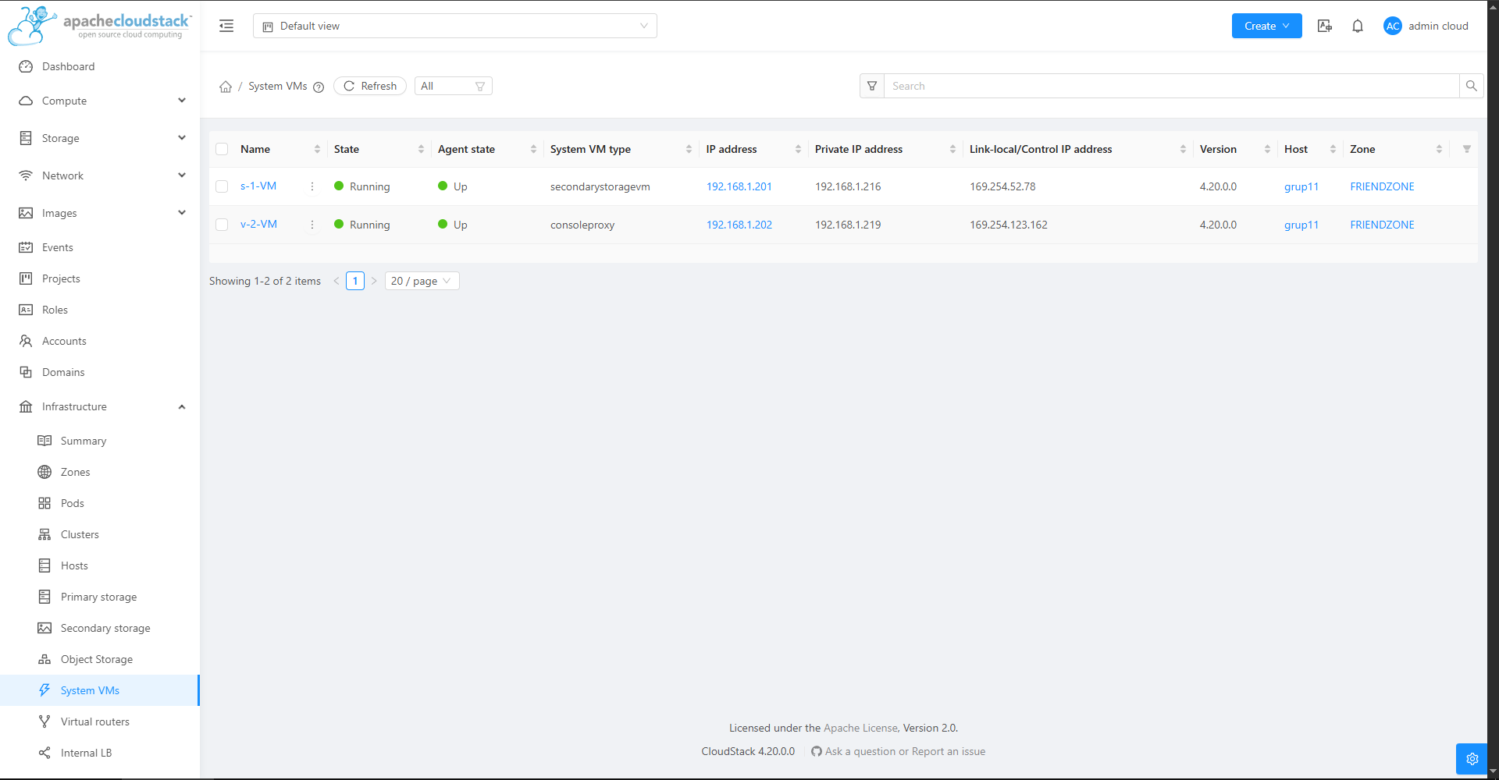Click the language translate icon in header
1499x780 pixels.
(x=1324, y=26)
